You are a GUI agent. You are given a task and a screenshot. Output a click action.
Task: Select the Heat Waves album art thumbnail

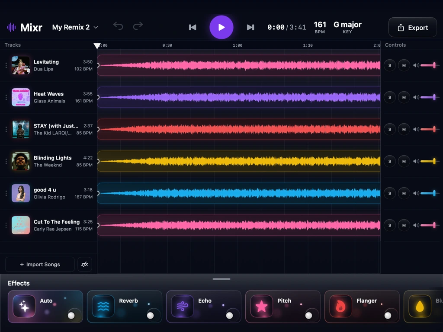21,97
